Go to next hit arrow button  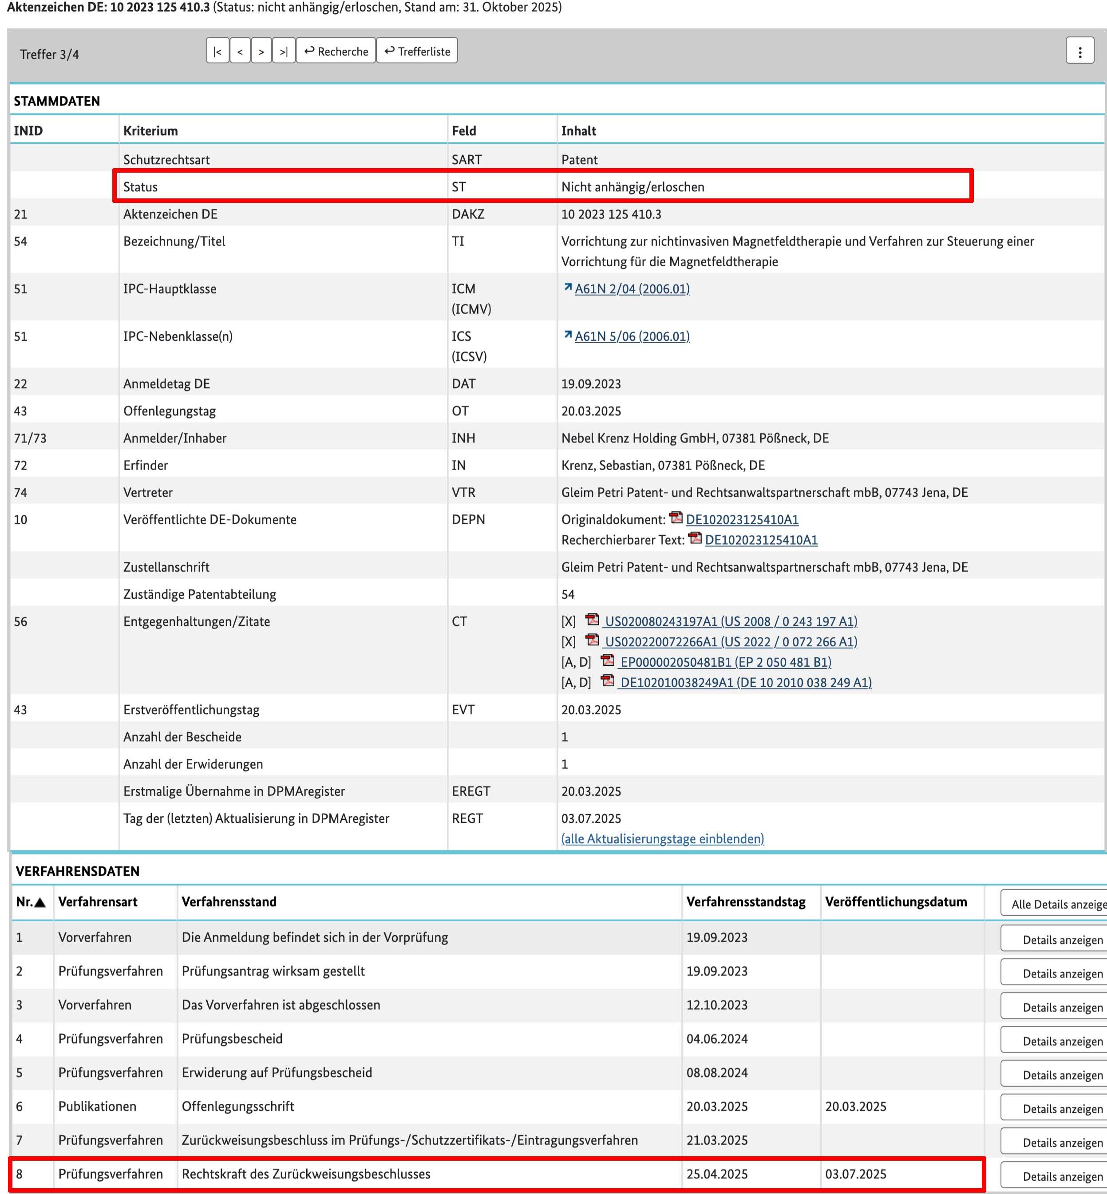(x=261, y=51)
